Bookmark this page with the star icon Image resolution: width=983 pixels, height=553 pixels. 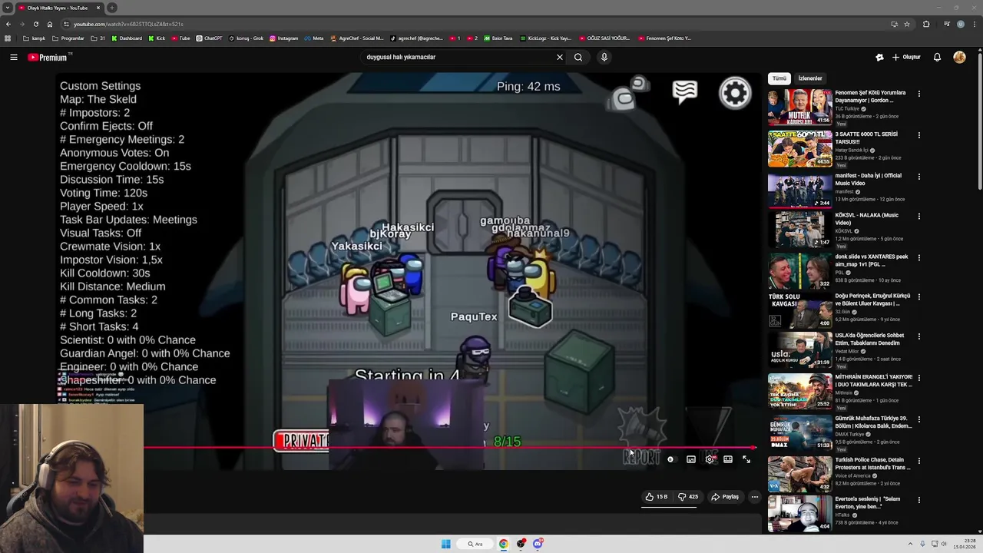(x=907, y=24)
